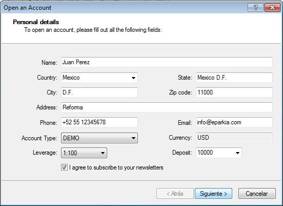Uncheck the newsletter subscription checkbox
Image resolution: width=283 pixels, height=206 pixels.
(x=64, y=167)
